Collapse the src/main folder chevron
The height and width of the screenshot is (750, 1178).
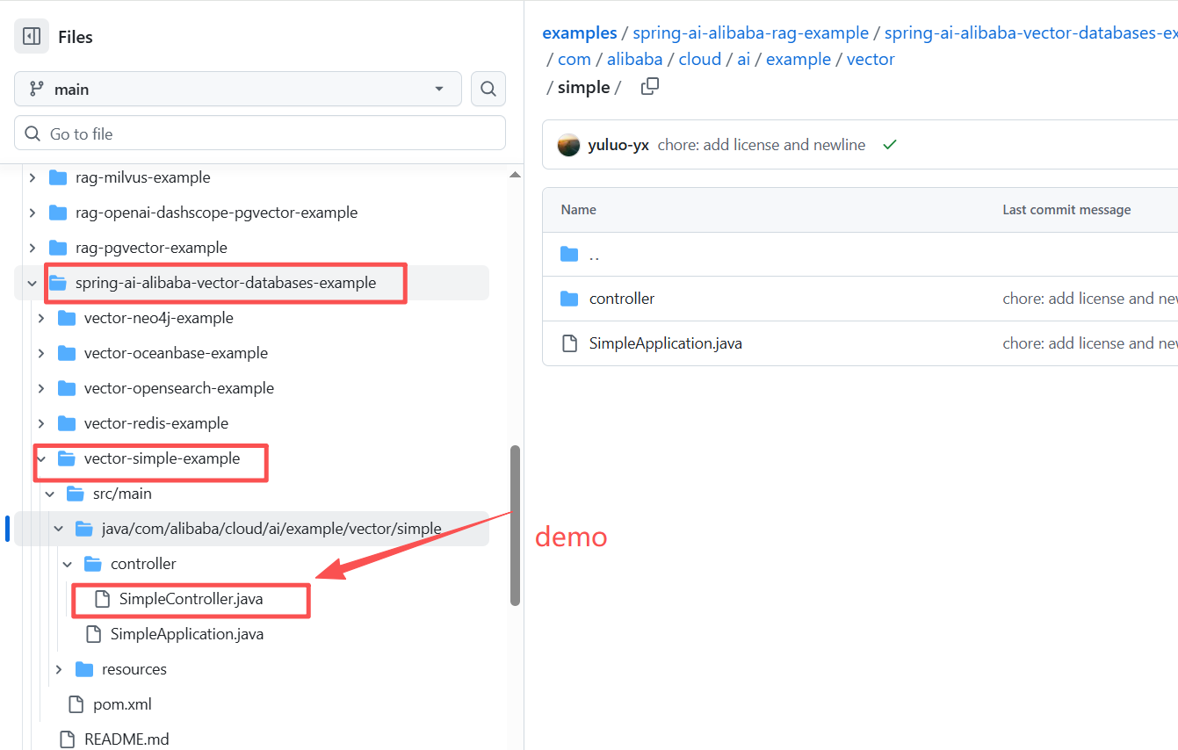50,494
